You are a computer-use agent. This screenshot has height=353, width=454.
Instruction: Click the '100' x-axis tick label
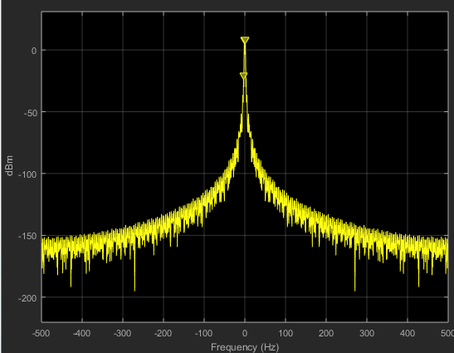tap(286, 333)
